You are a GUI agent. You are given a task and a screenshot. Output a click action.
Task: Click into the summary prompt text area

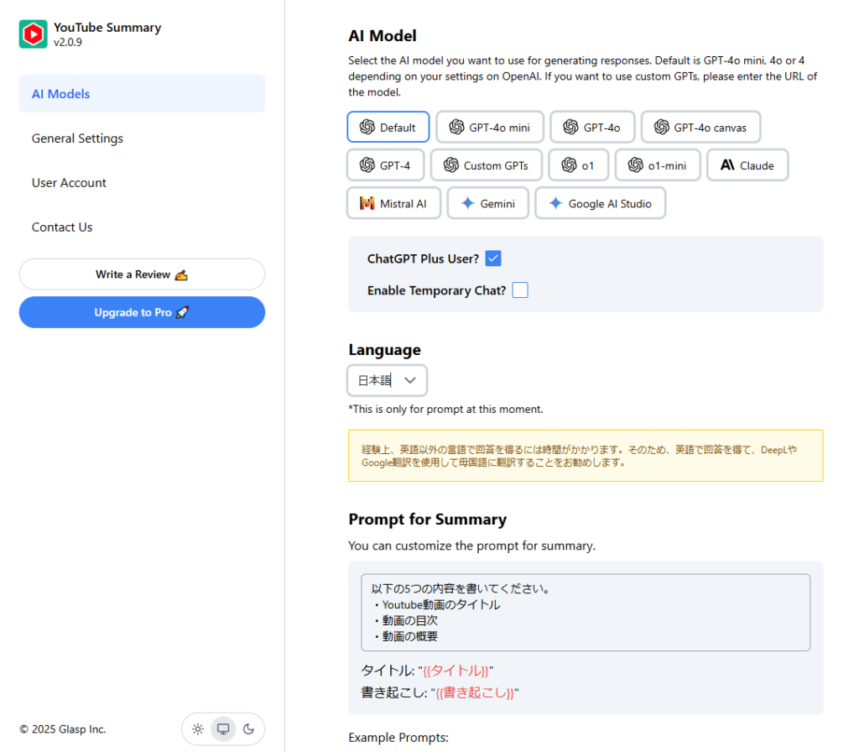(x=585, y=612)
